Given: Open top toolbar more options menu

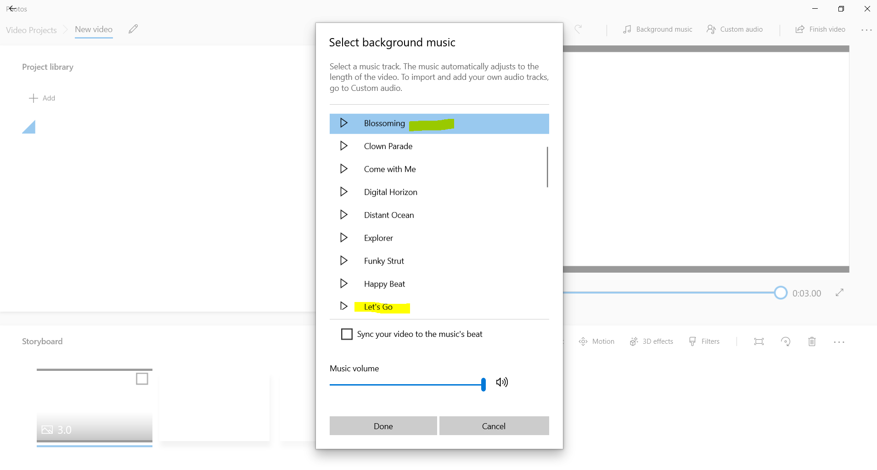Looking at the screenshot, I should (866, 30).
